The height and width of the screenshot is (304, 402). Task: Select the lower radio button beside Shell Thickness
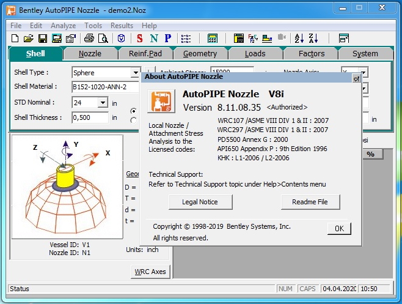(x=133, y=120)
